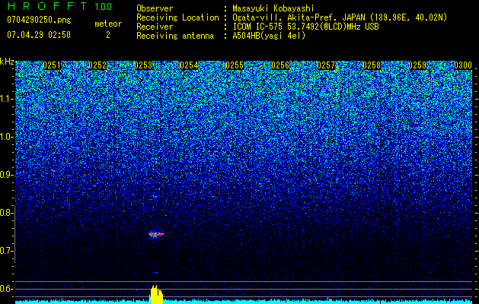Click the ICOM IC-575 receiver frequency text
Screen dimensions: 479x304
305,27
